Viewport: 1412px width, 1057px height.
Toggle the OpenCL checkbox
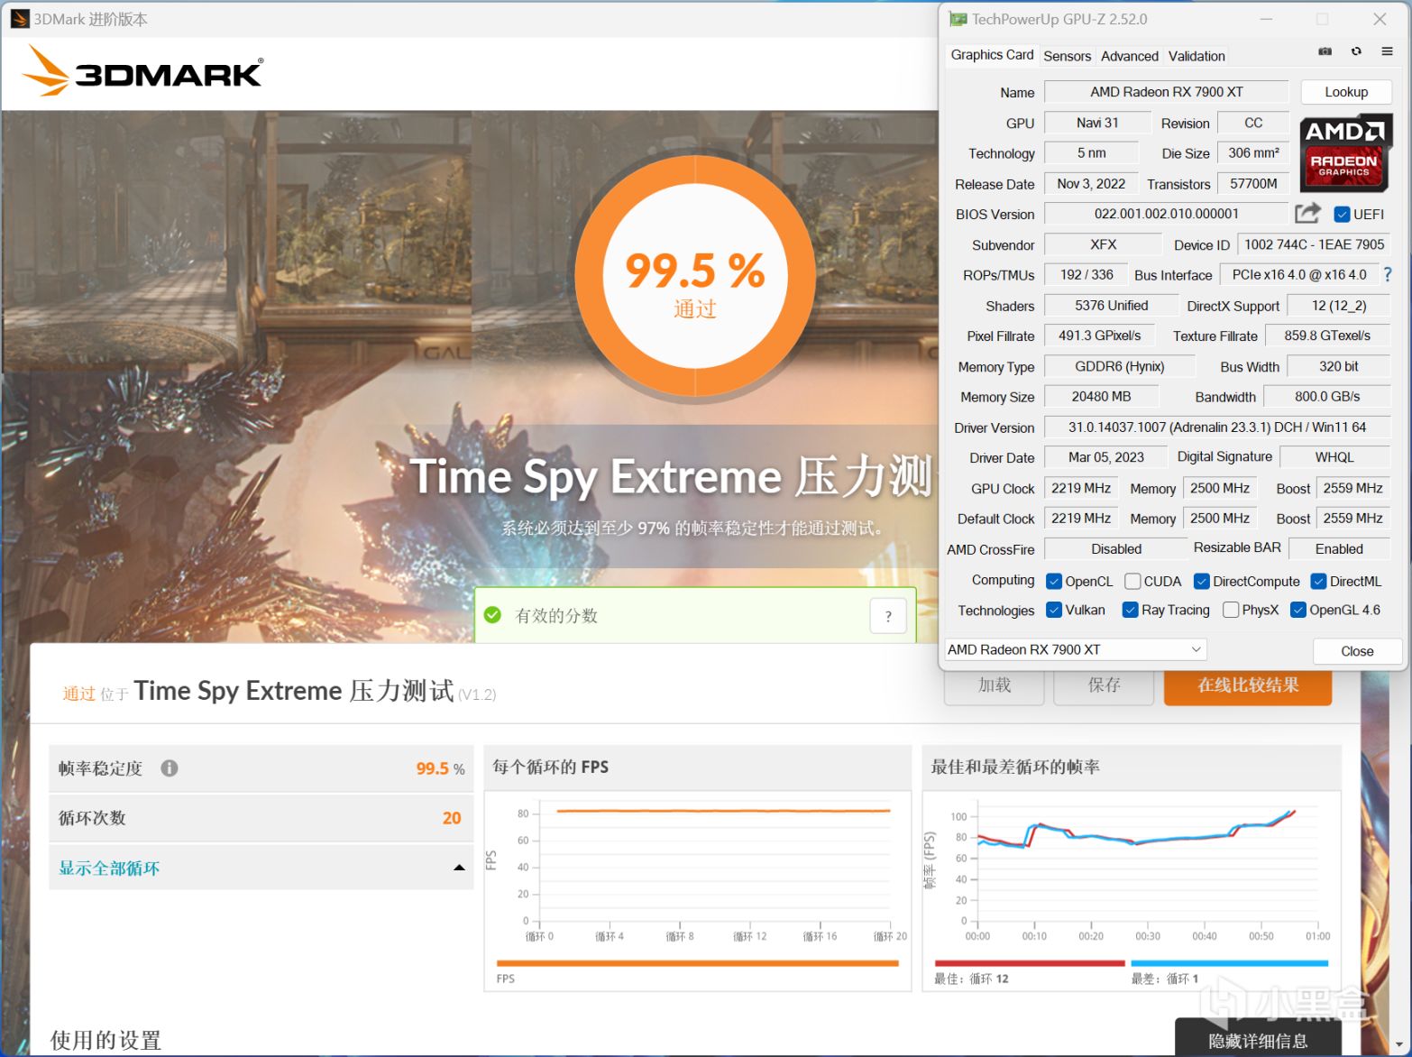point(1053,582)
